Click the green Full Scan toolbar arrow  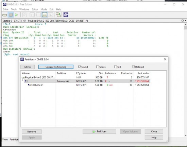[16, 15]
